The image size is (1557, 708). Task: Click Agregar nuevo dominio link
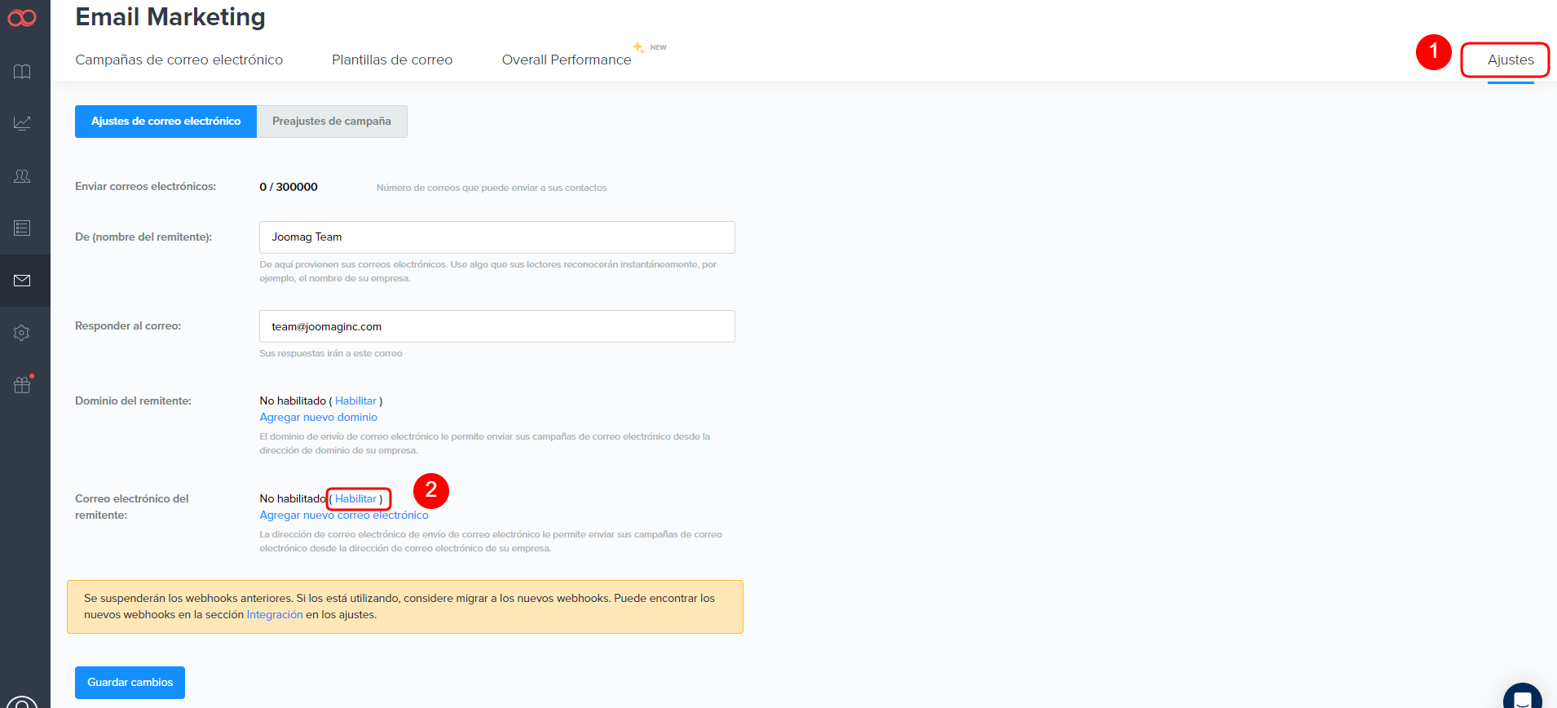click(x=318, y=417)
